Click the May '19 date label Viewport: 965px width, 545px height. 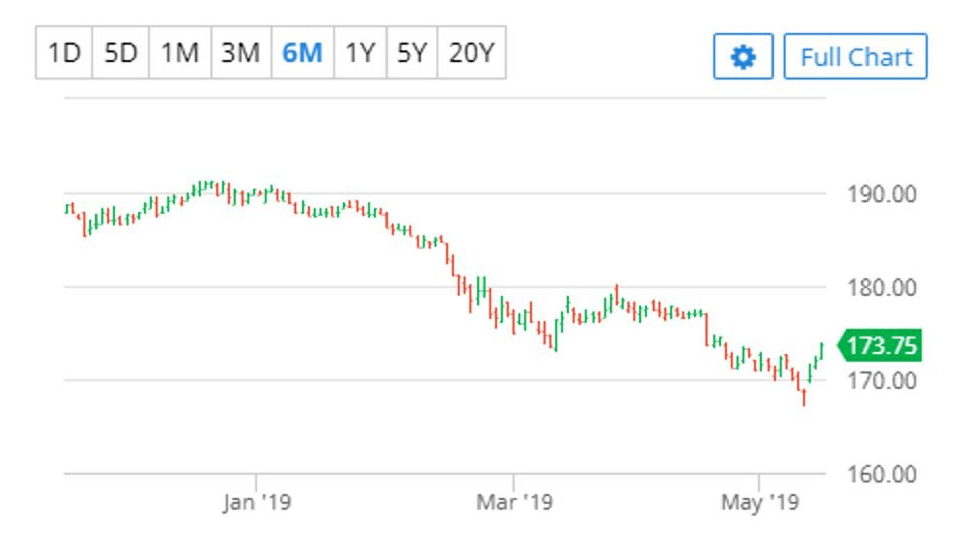coord(759,502)
